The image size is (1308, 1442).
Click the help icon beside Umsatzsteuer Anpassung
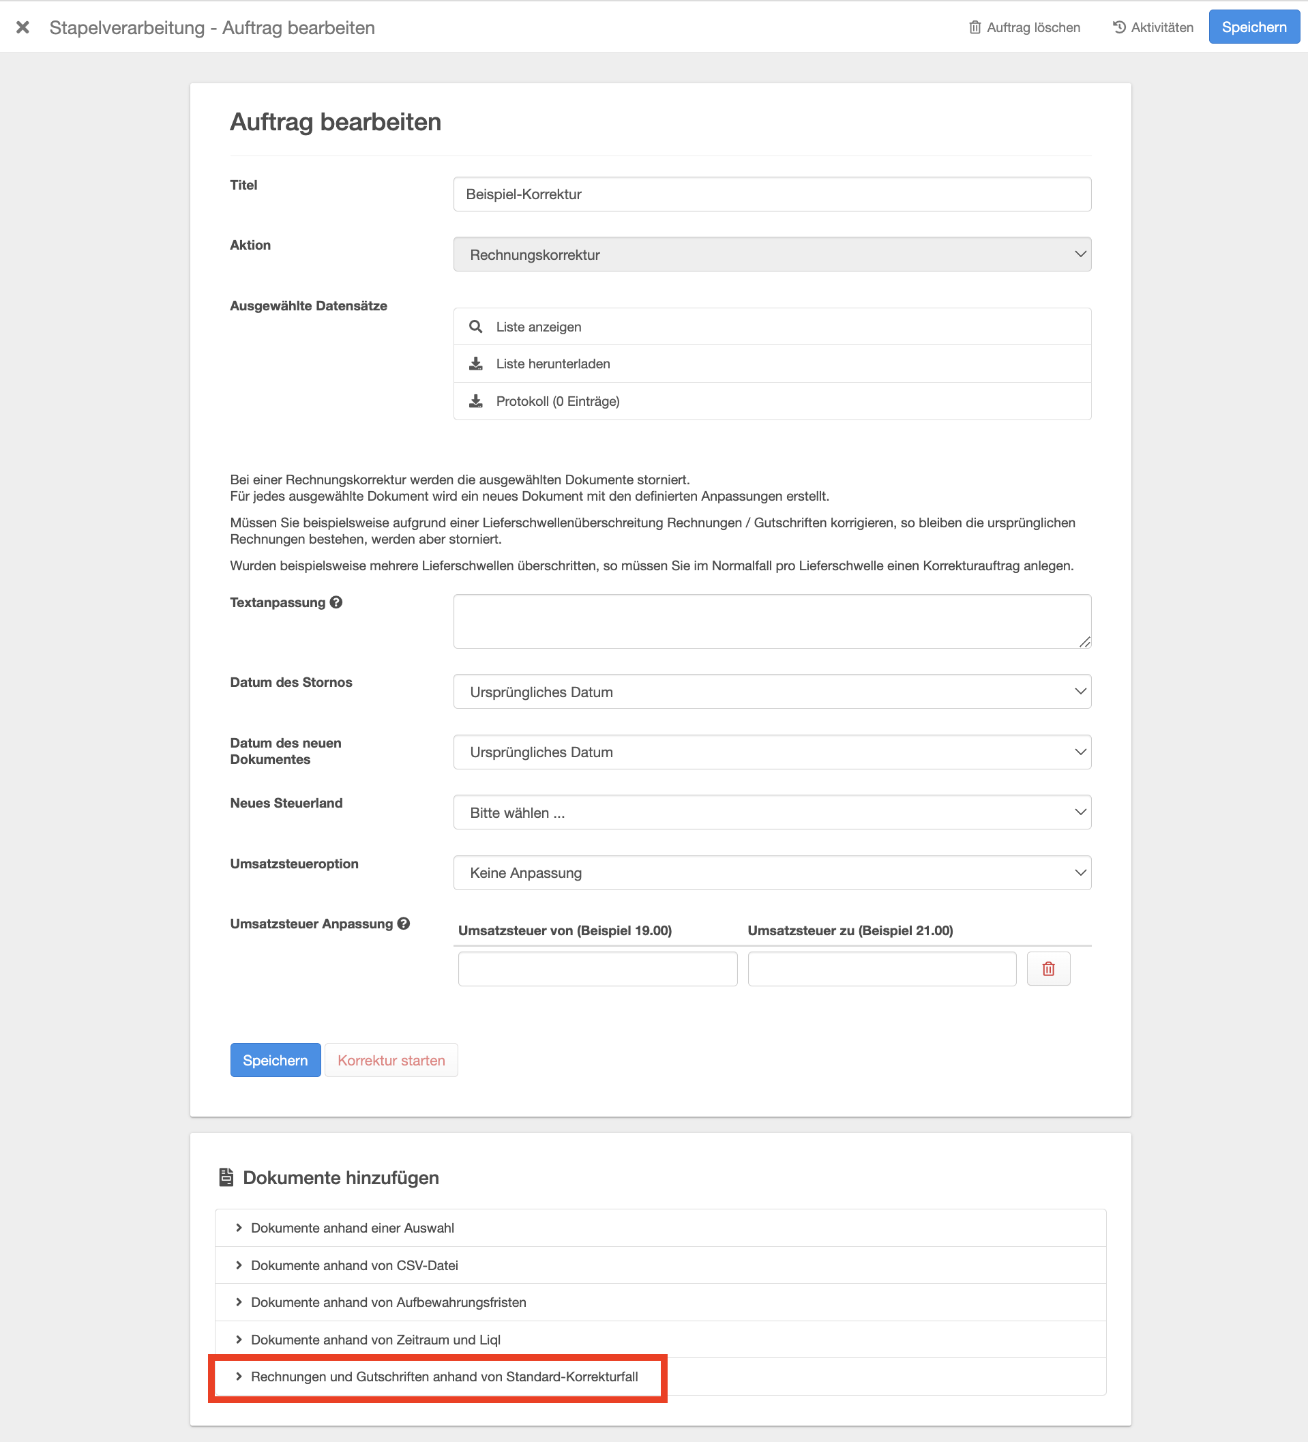click(403, 924)
